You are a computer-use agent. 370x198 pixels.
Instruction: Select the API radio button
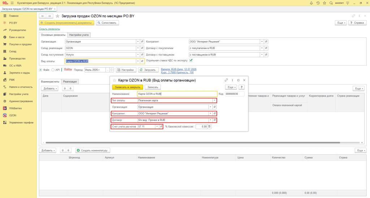[x=53, y=70]
